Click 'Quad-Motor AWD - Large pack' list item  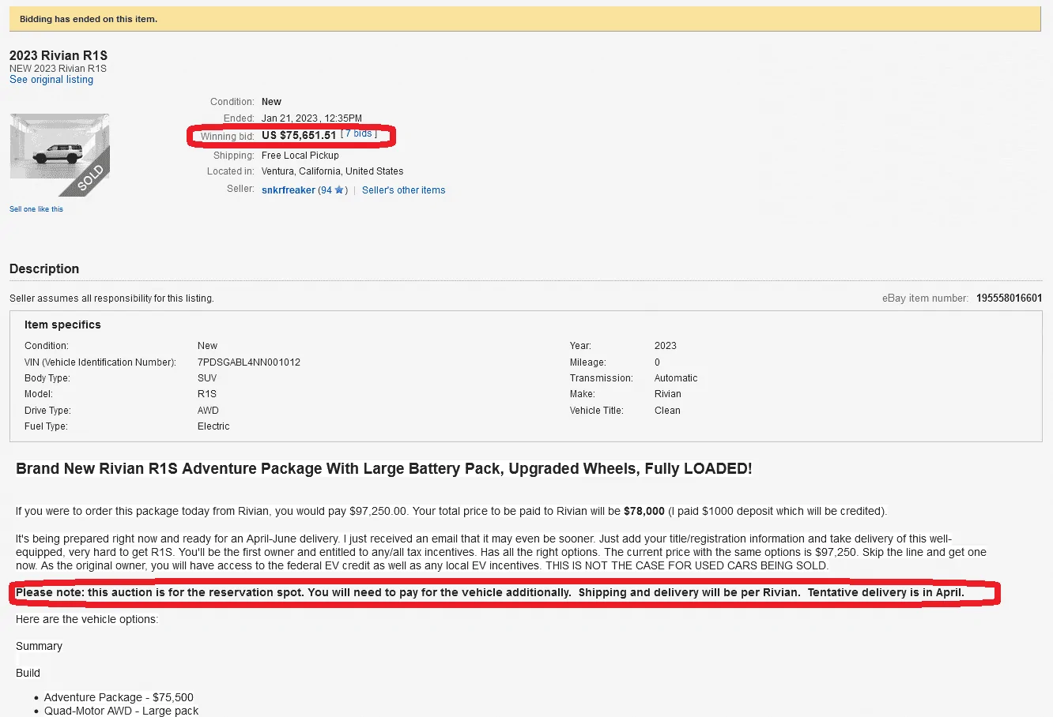[121, 711]
